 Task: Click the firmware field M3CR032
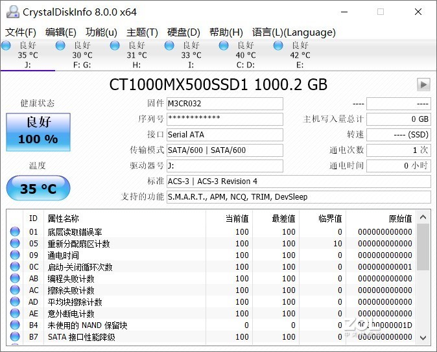225,104
